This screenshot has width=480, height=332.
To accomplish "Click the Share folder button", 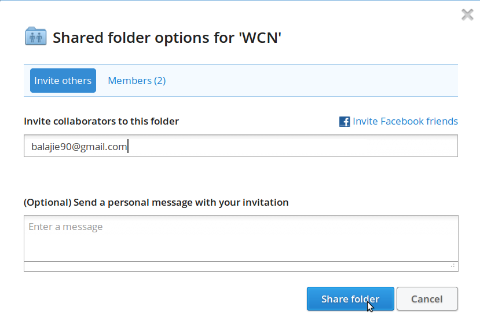I will point(350,298).
